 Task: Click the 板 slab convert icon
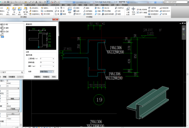(x=20, y=11)
